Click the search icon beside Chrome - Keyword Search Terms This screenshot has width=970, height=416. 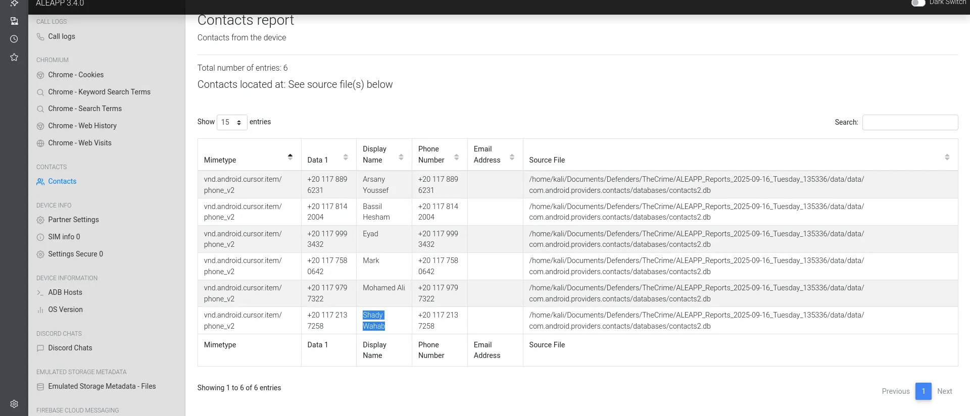pos(40,92)
